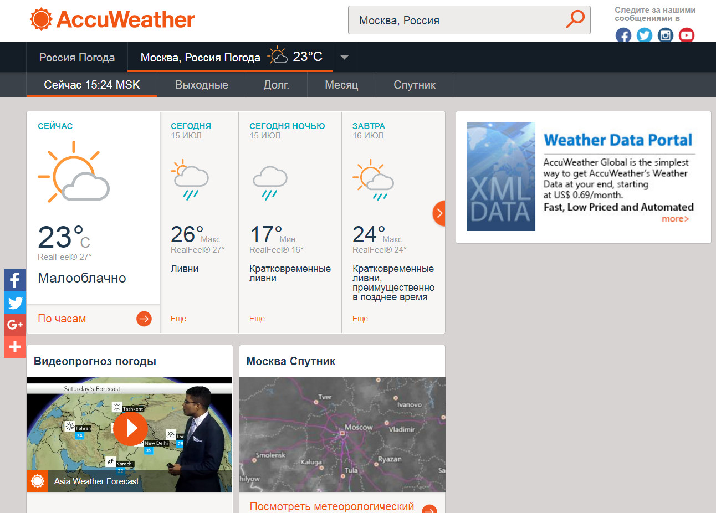Open the Россия Погода tab
Image resolution: width=716 pixels, height=513 pixels.
tap(77, 58)
